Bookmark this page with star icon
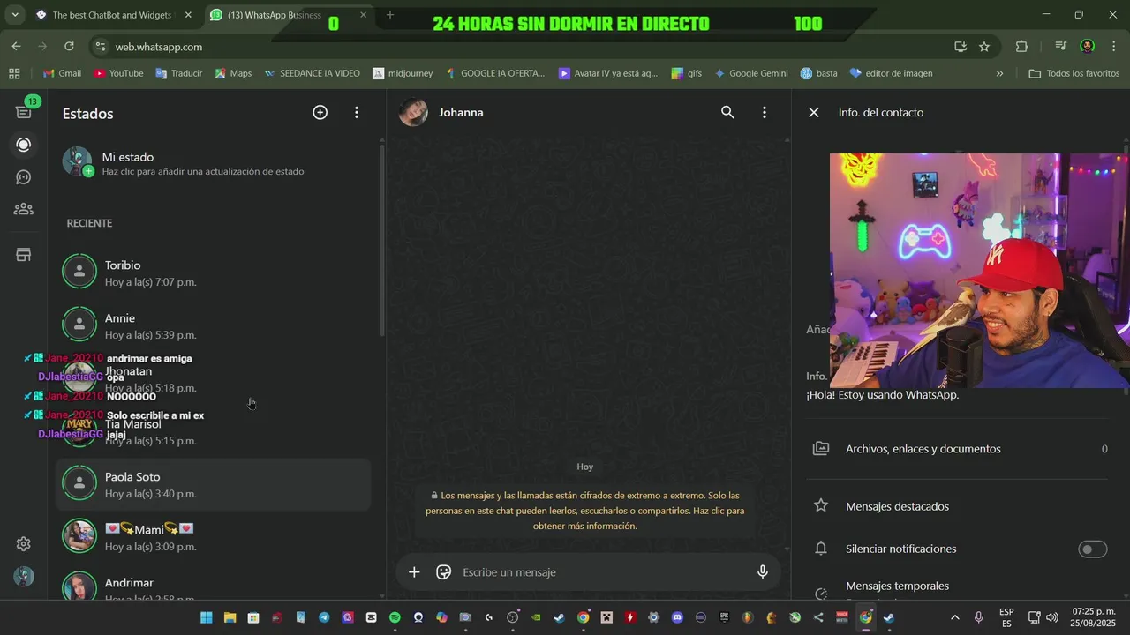 point(984,47)
